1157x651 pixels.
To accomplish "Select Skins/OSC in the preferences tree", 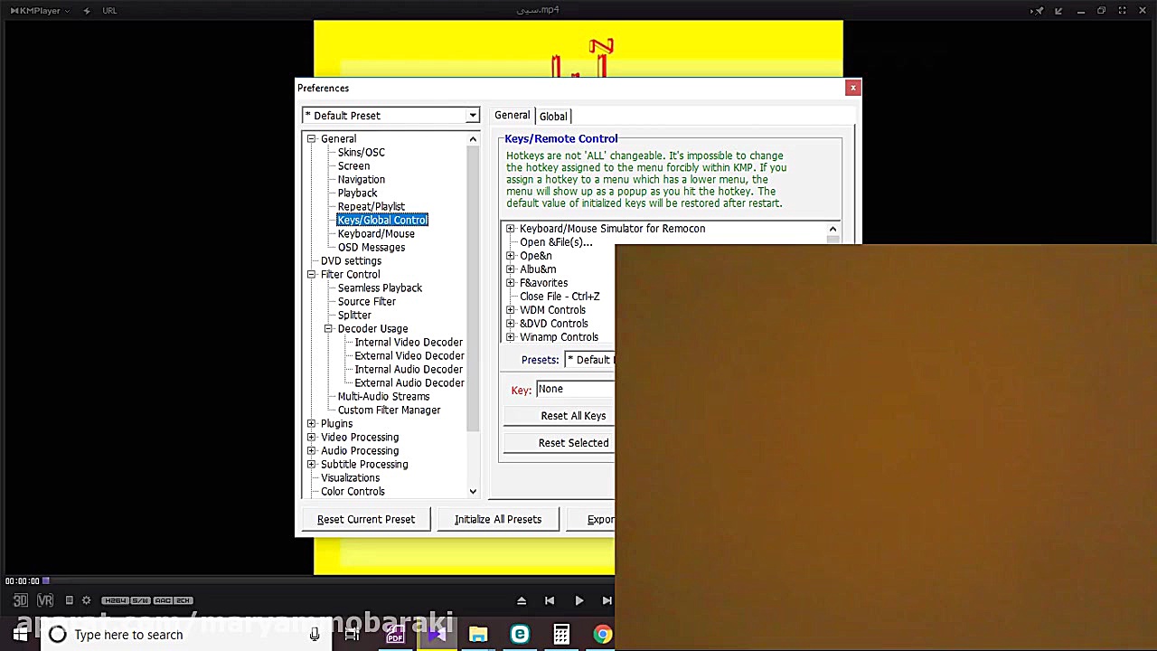I will [361, 152].
